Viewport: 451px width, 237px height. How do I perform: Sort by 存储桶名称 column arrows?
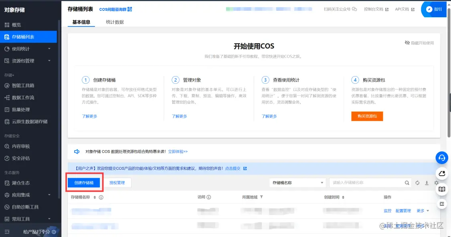click(95, 197)
